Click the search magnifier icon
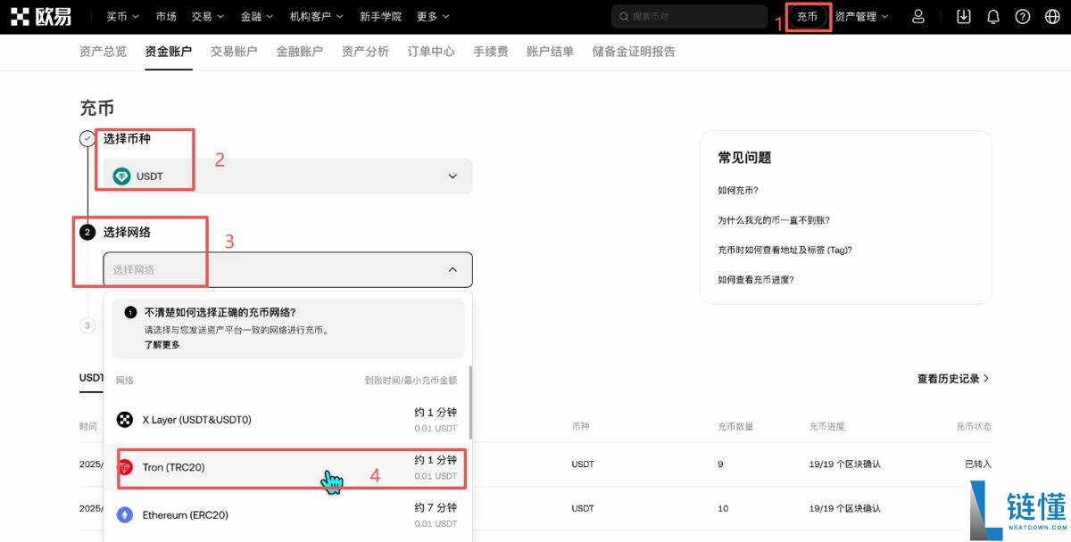The image size is (1071, 542). [624, 16]
